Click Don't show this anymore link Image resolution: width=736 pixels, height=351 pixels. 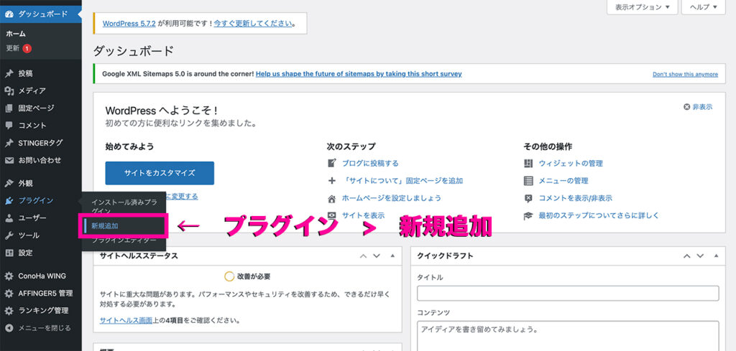pyautogui.click(x=685, y=74)
